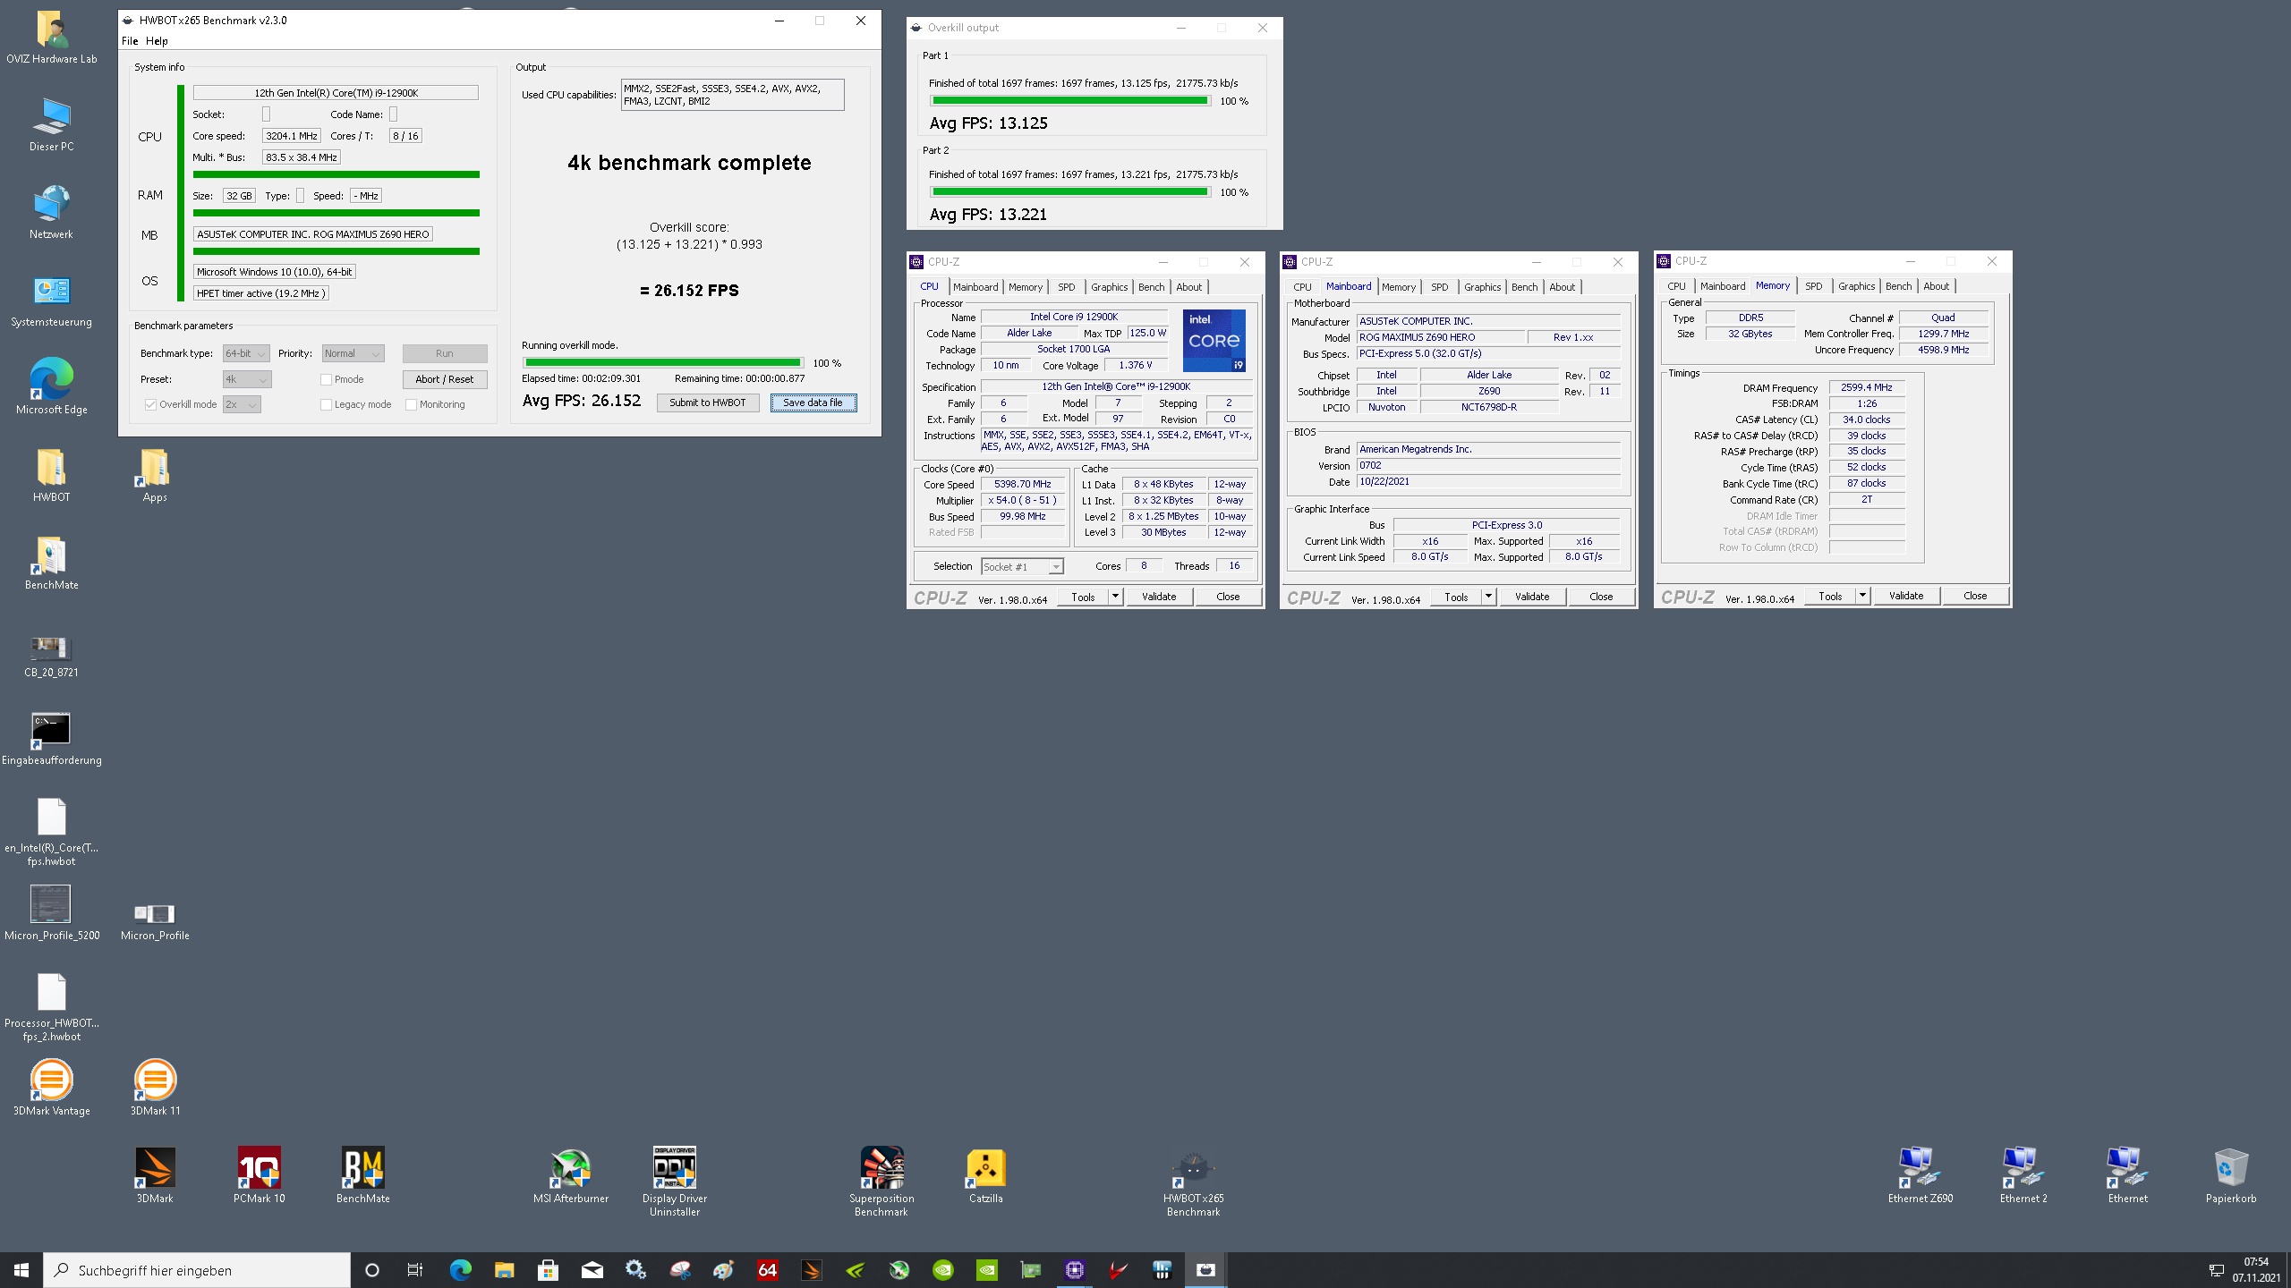Switch to the Graphics tab in the CPU-Z Mainboard window
2291x1288 pixels.
click(x=1482, y=287)
